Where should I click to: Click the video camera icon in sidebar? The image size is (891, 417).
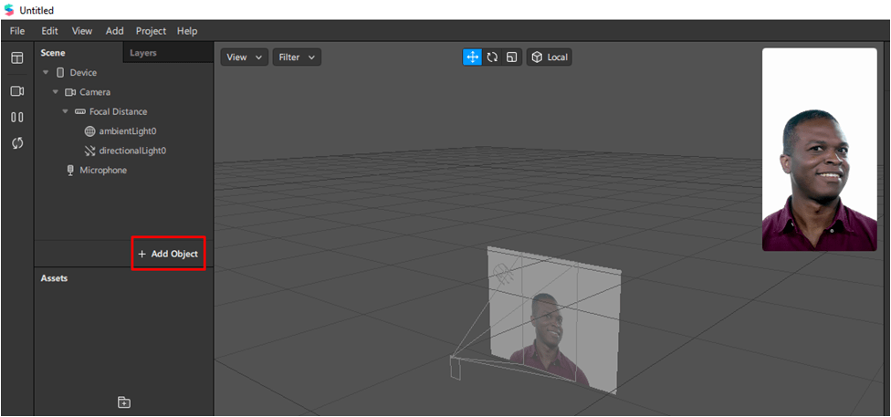(x=16, y=91)
